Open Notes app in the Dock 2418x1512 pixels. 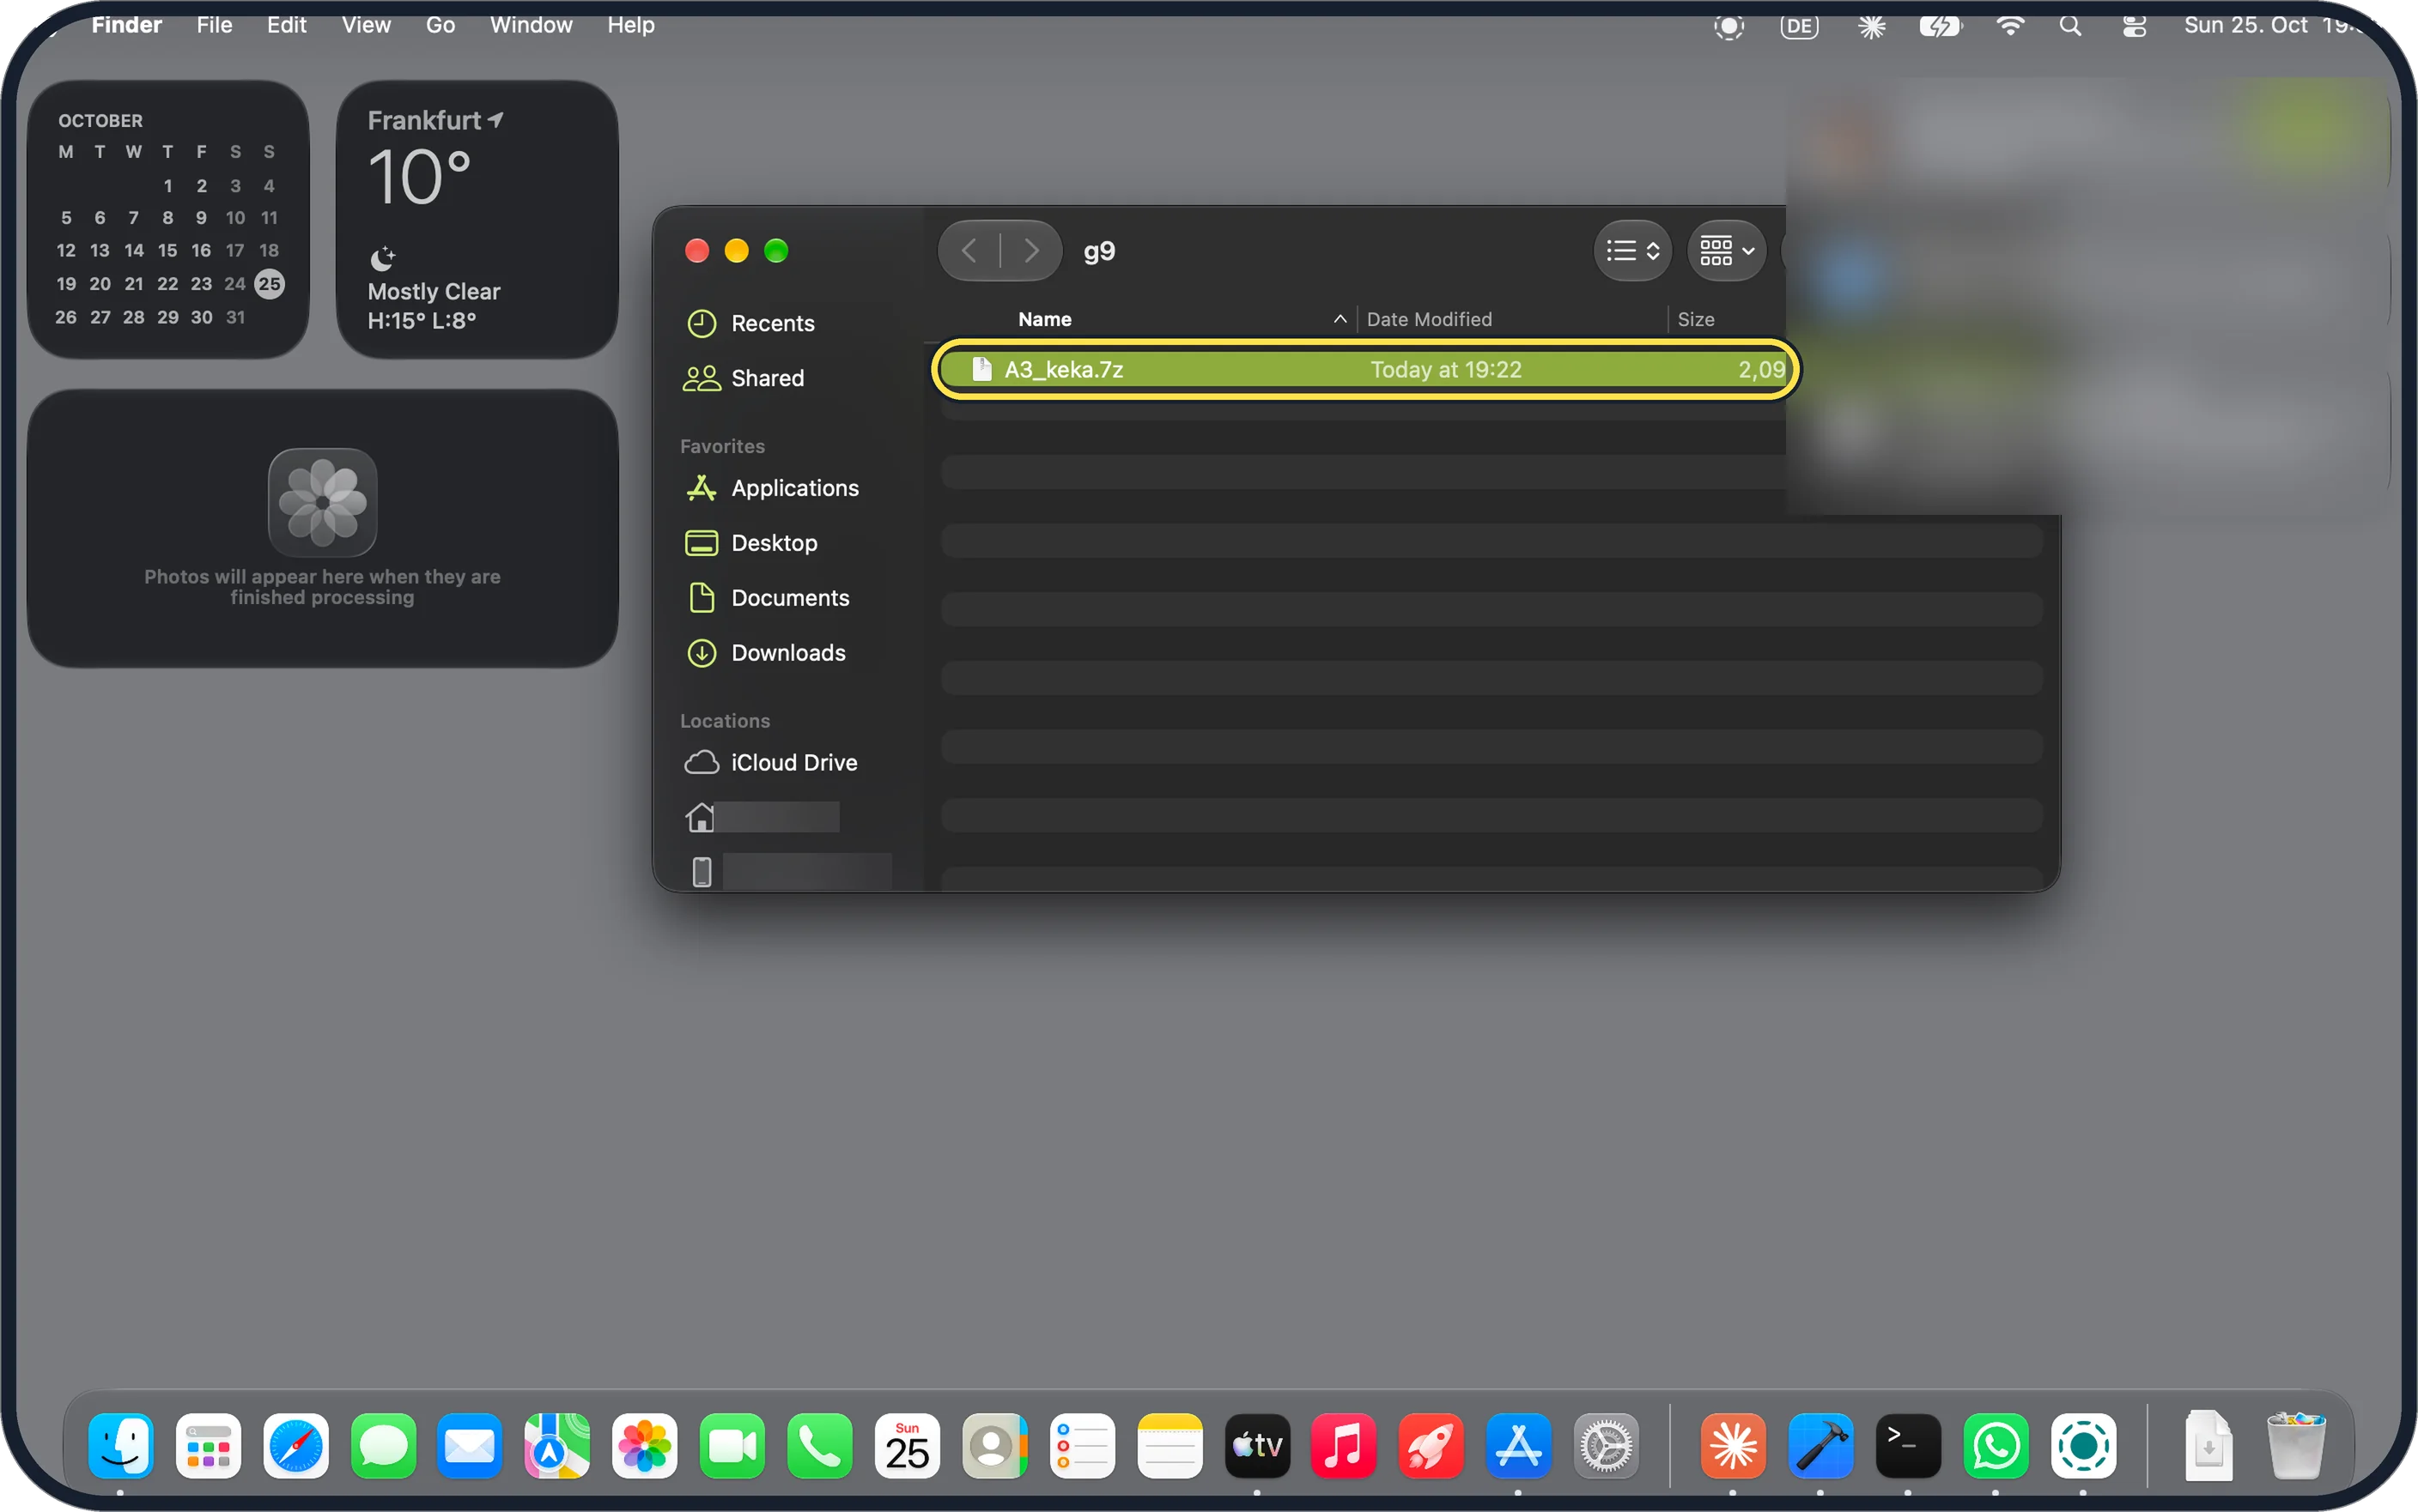coord(1170,1445)
